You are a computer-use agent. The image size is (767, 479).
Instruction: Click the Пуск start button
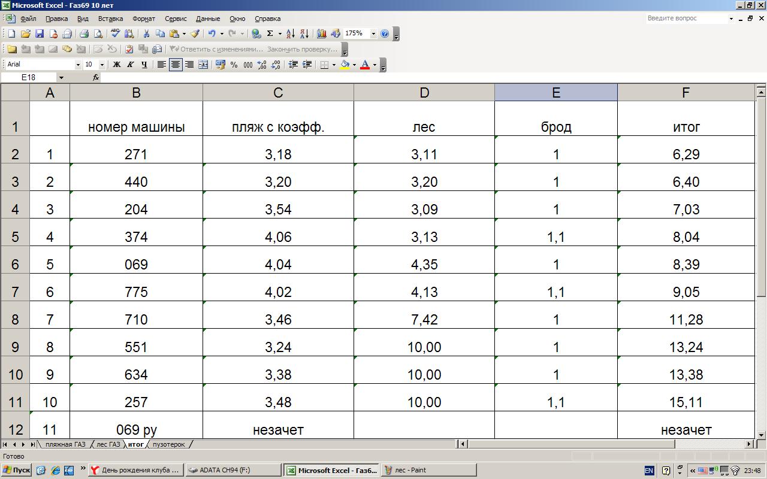[16, 470]
